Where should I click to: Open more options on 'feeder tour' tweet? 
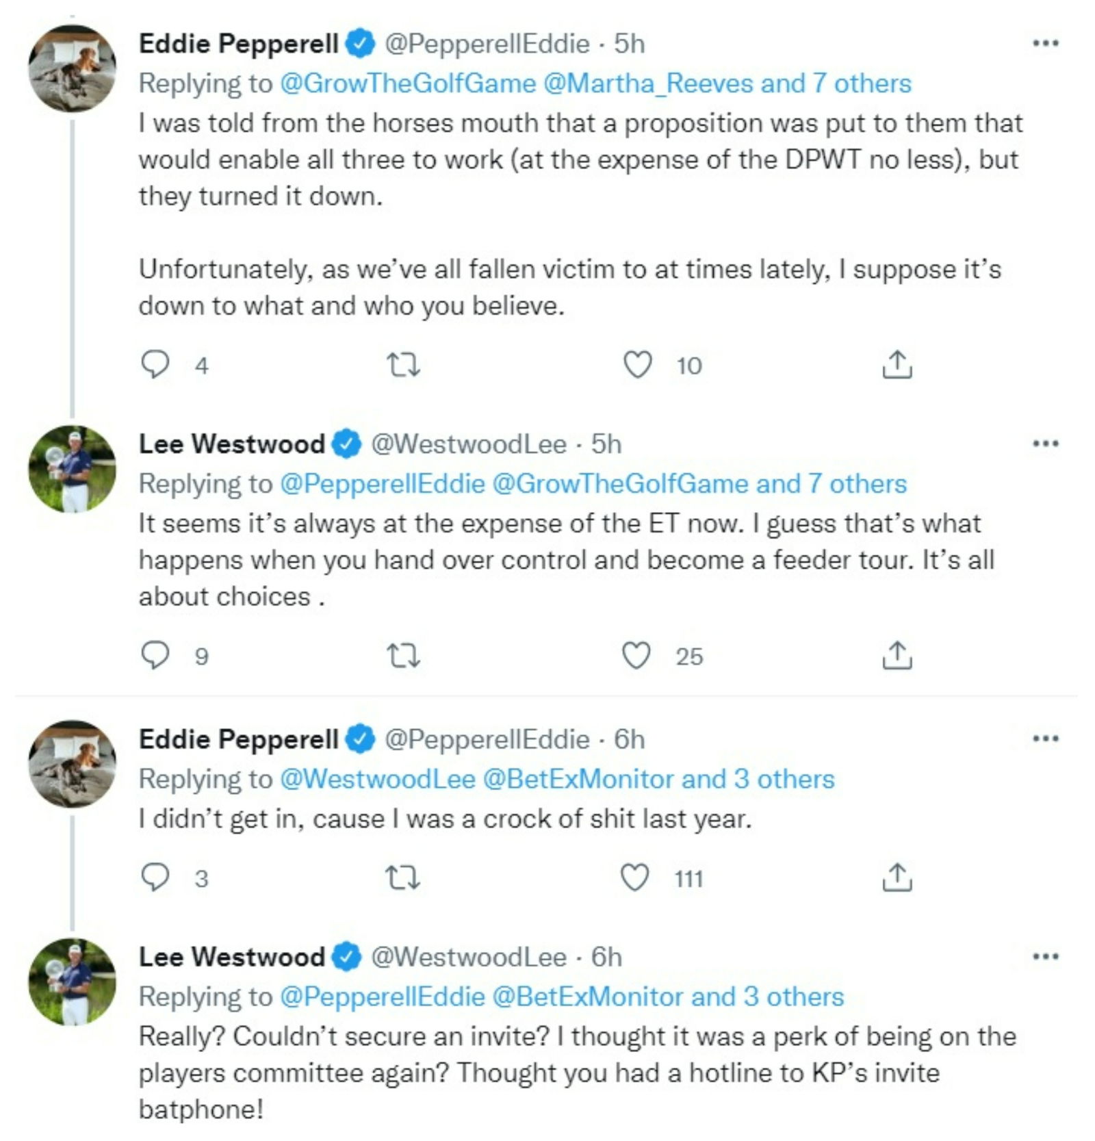(x=1046, y=444)
